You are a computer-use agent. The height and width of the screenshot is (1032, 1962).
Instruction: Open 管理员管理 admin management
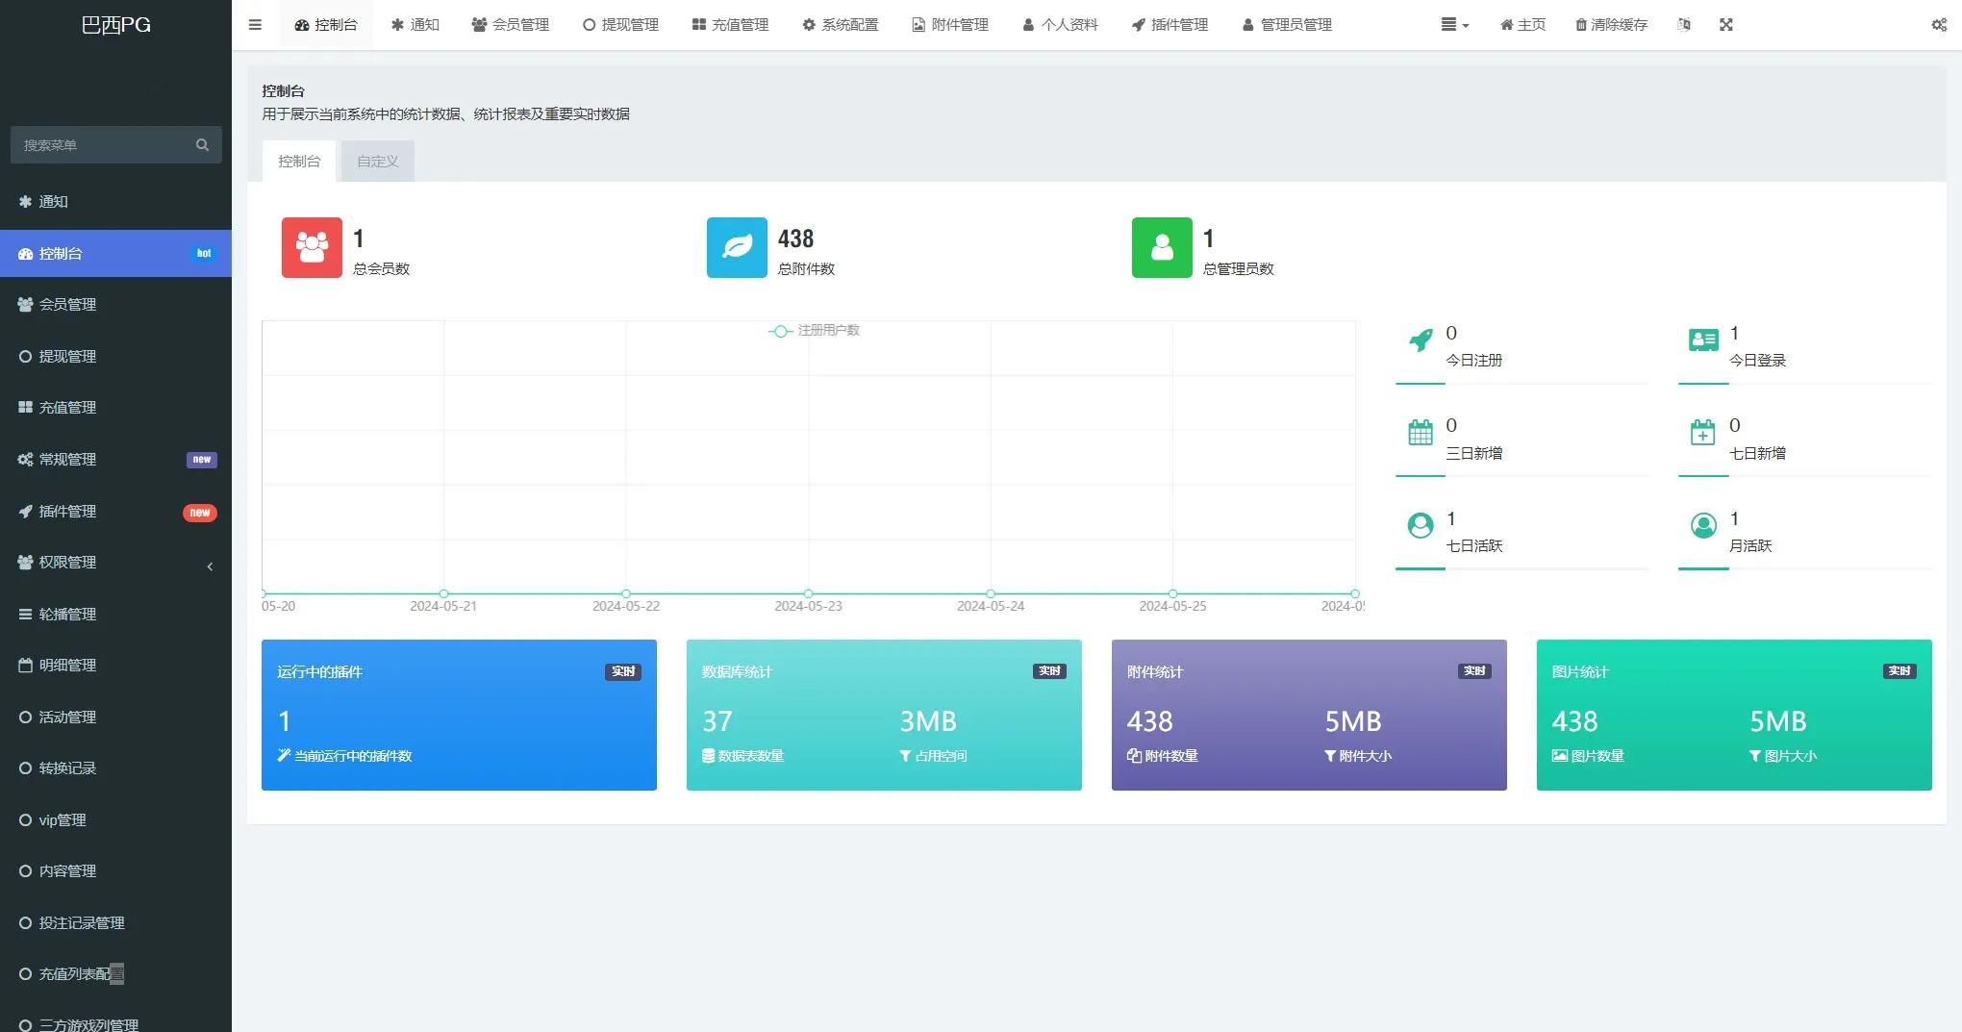(1286, 25)
